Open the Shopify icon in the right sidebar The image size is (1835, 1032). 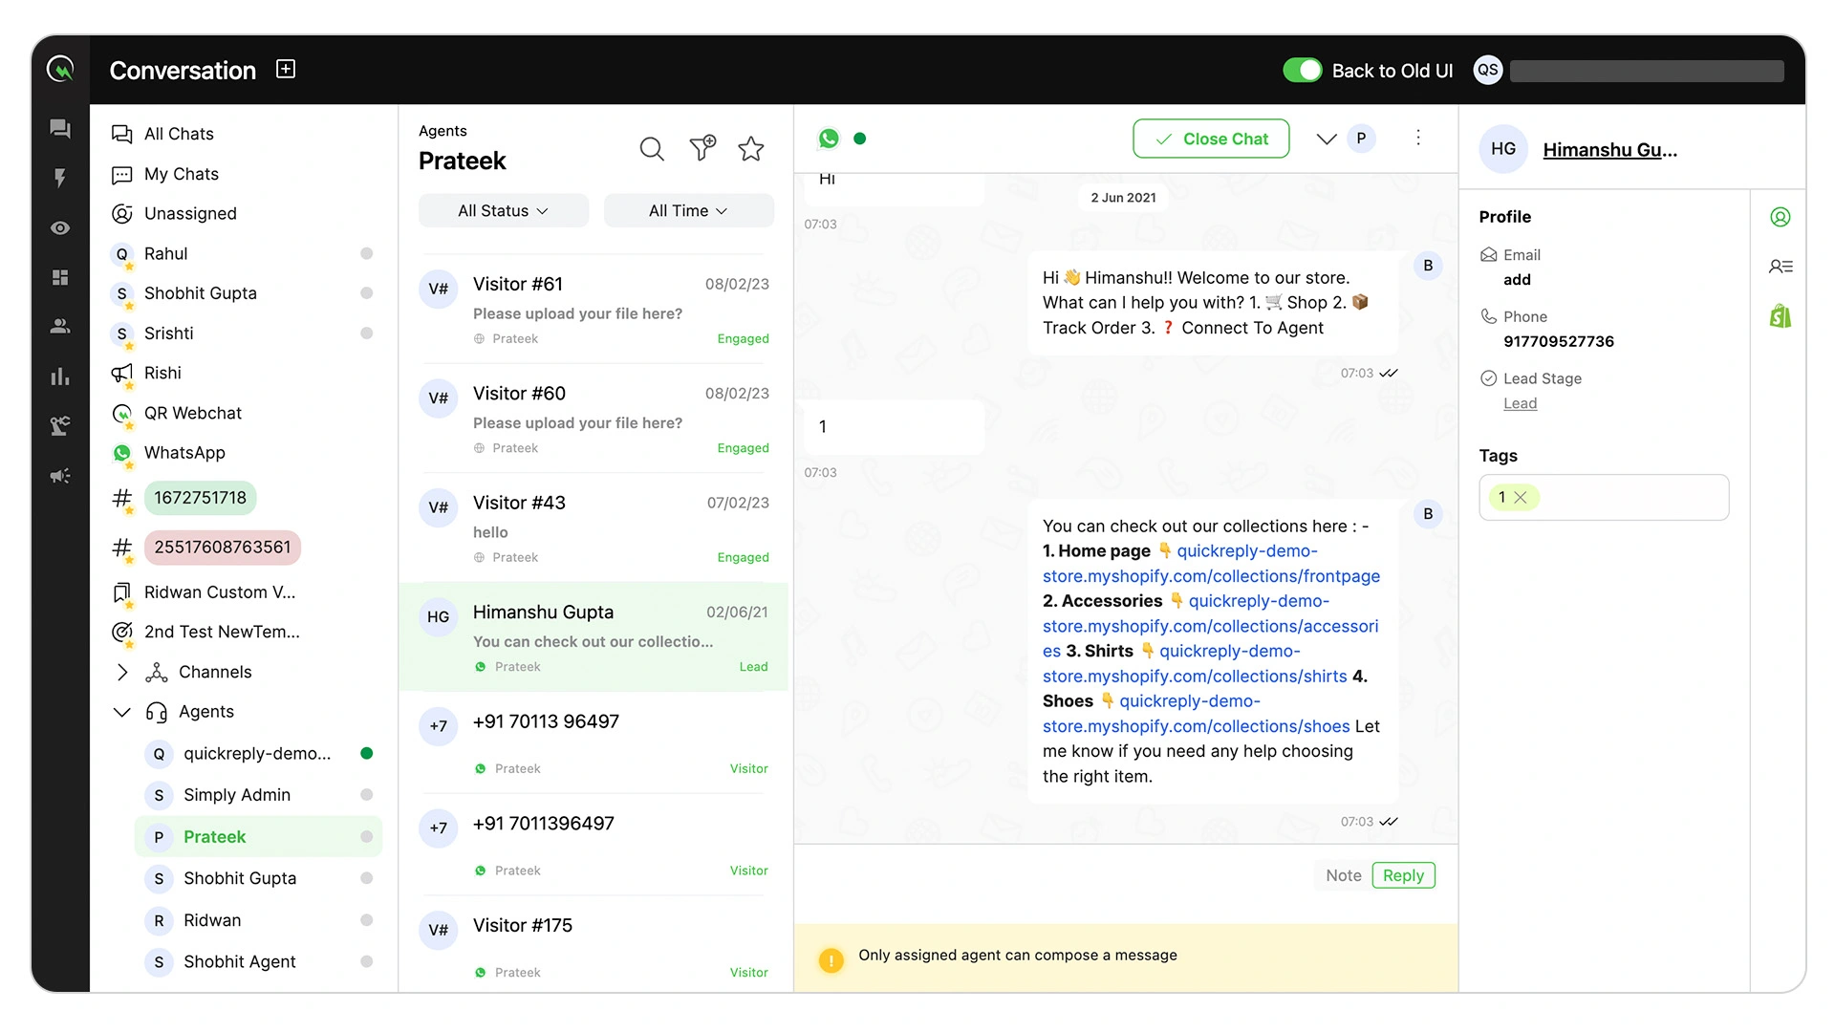coord(1780,316)
